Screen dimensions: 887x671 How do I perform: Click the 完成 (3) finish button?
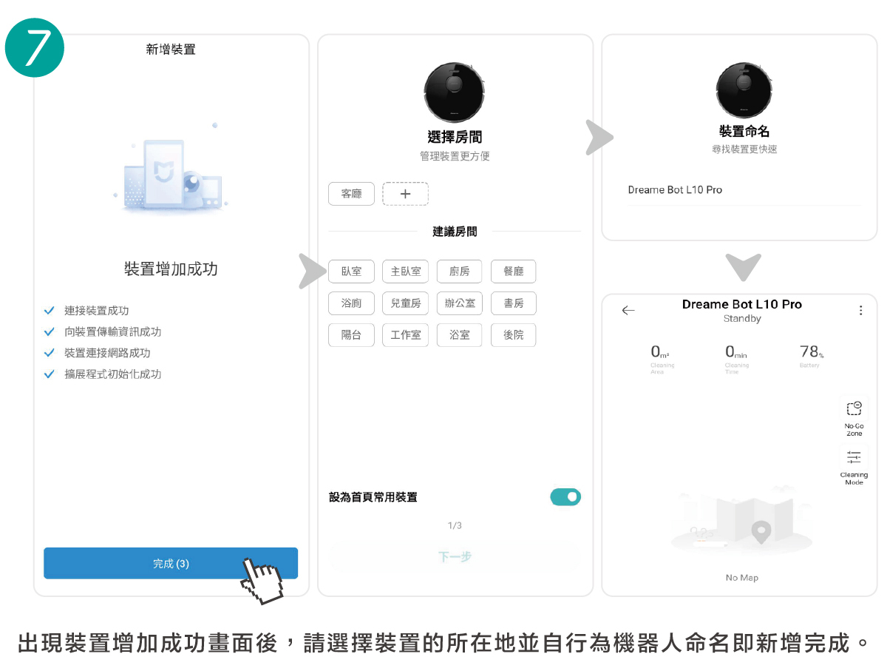click(x=171, y=563)
